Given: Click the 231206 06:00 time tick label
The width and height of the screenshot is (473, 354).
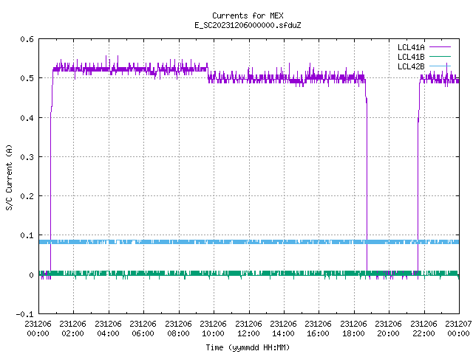Looking at the screenshot, I should pyautogui.click(x=143, y=329).
